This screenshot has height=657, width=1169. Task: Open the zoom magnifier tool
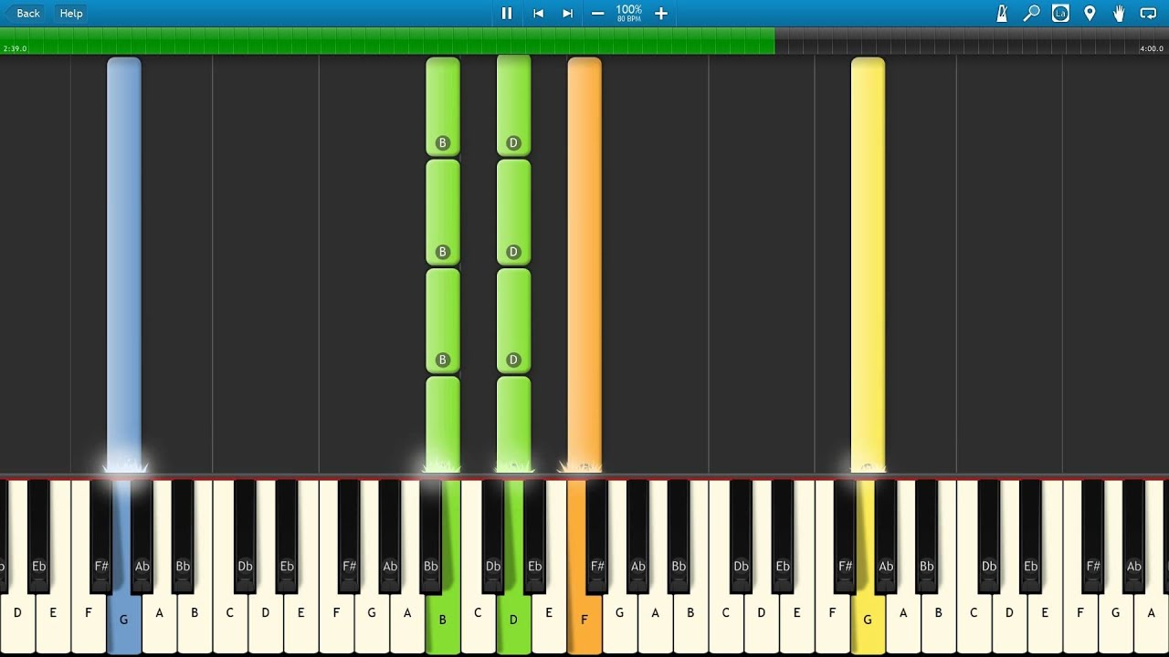(x=1031, y=13)
